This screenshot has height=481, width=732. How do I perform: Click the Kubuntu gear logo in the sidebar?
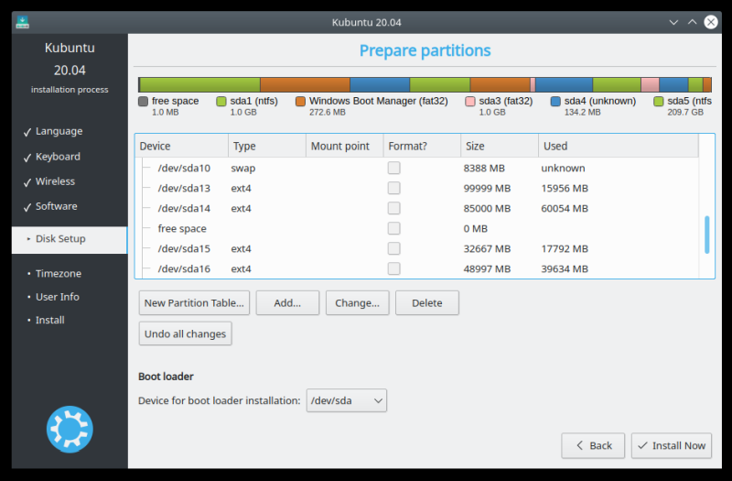[x=70, y=429]
